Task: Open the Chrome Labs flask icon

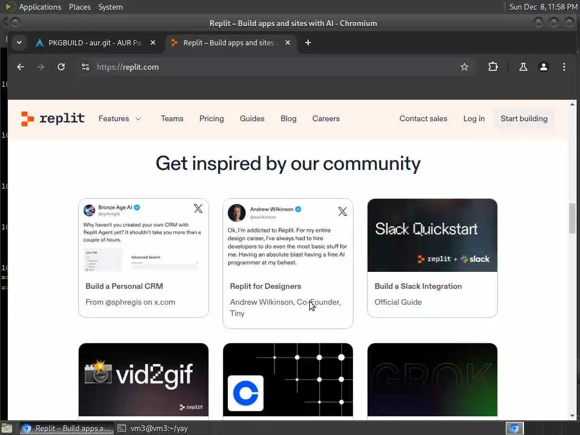Action: (523, 67)
